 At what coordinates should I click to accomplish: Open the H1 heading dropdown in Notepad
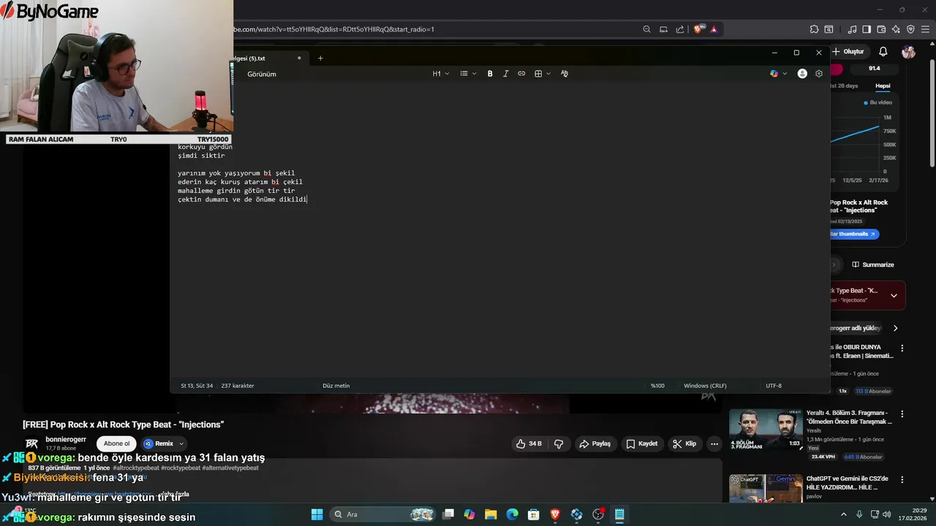pos(441,74)
